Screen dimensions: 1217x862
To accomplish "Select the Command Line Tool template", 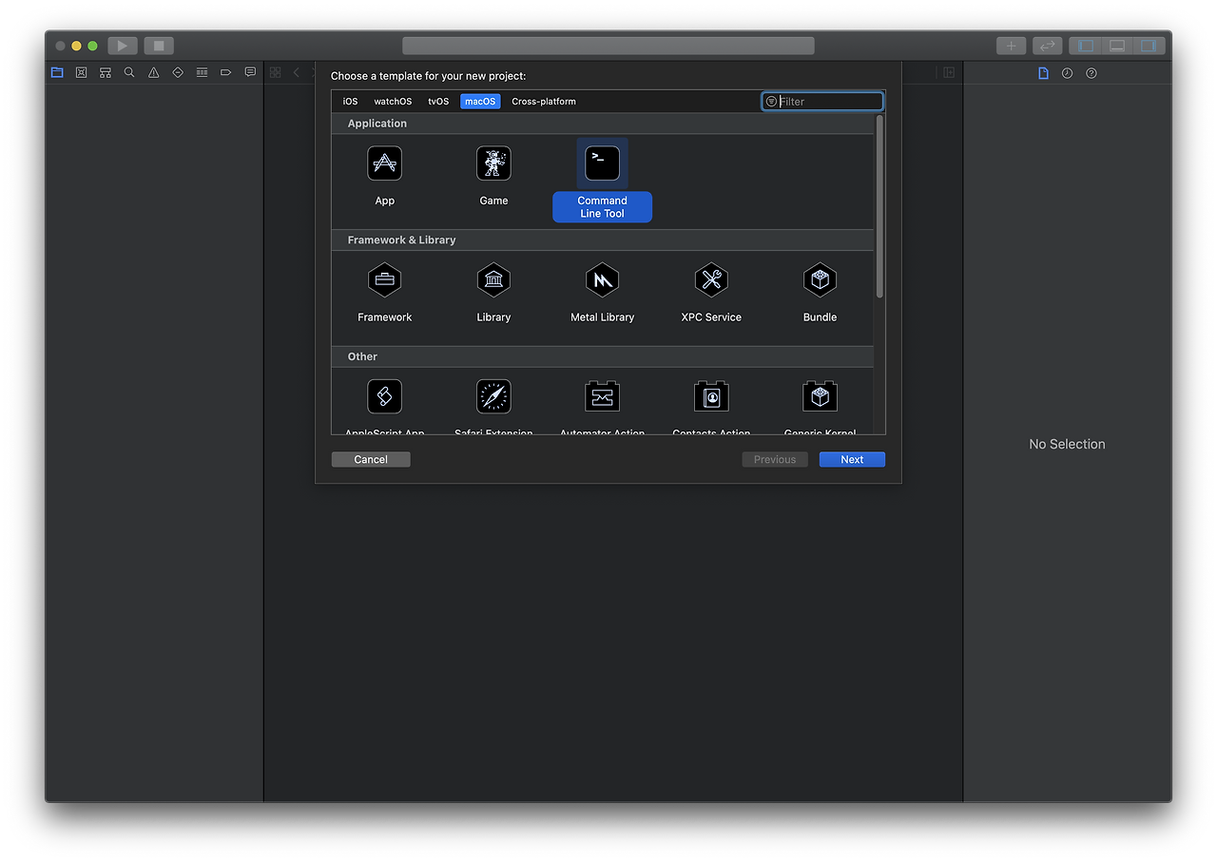I will pos(602,181).
